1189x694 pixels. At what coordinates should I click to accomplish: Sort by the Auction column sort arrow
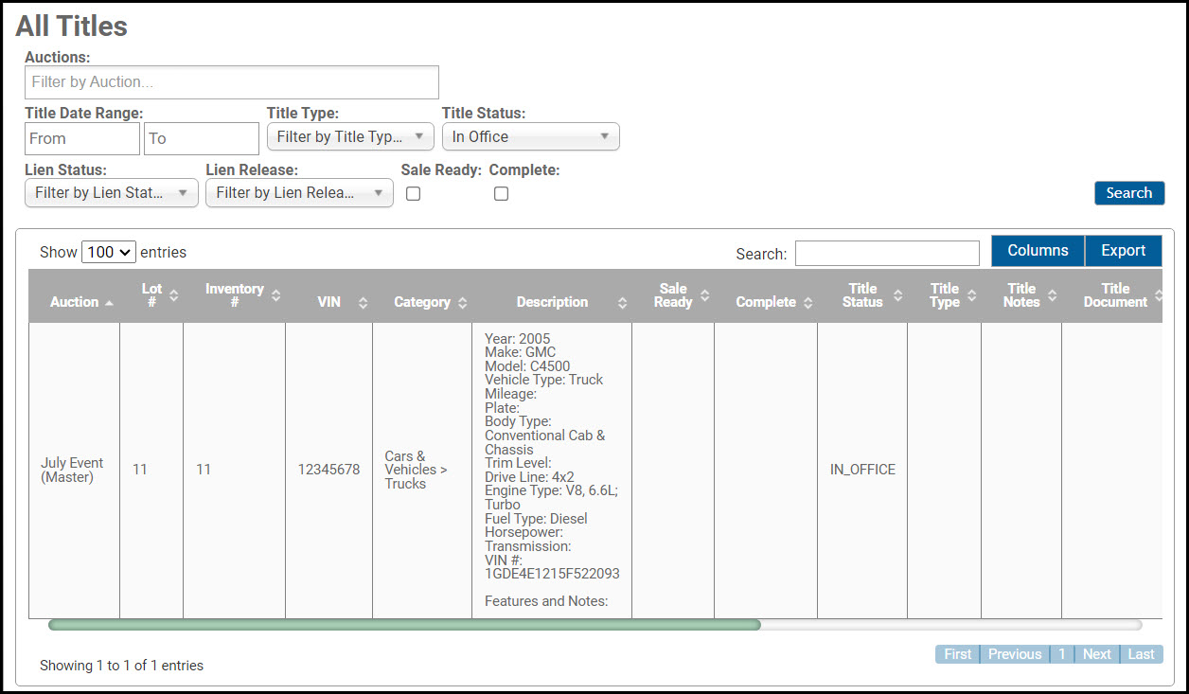coord(110,303)
